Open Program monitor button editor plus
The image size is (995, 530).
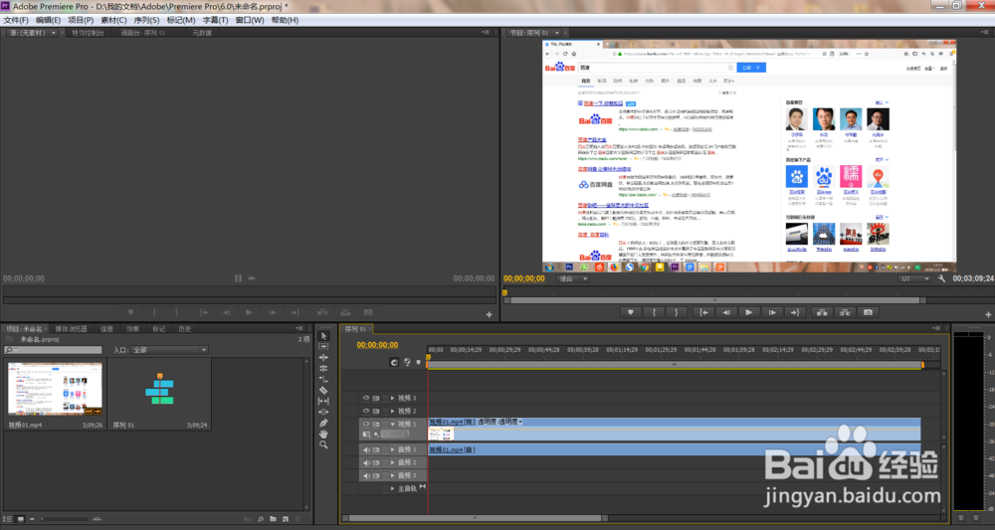[x=989, y=314]
